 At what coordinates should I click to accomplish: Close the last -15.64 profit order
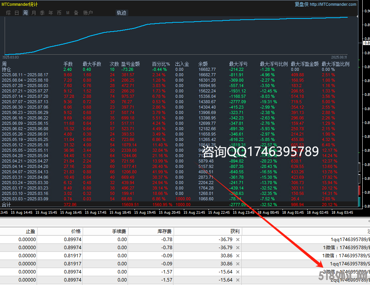[x=238, y=280]
